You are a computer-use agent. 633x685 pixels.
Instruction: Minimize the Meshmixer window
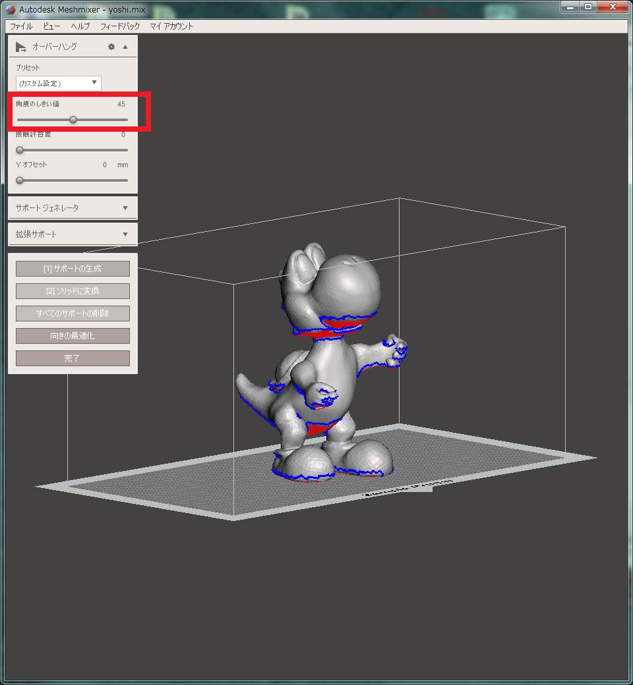570,7
